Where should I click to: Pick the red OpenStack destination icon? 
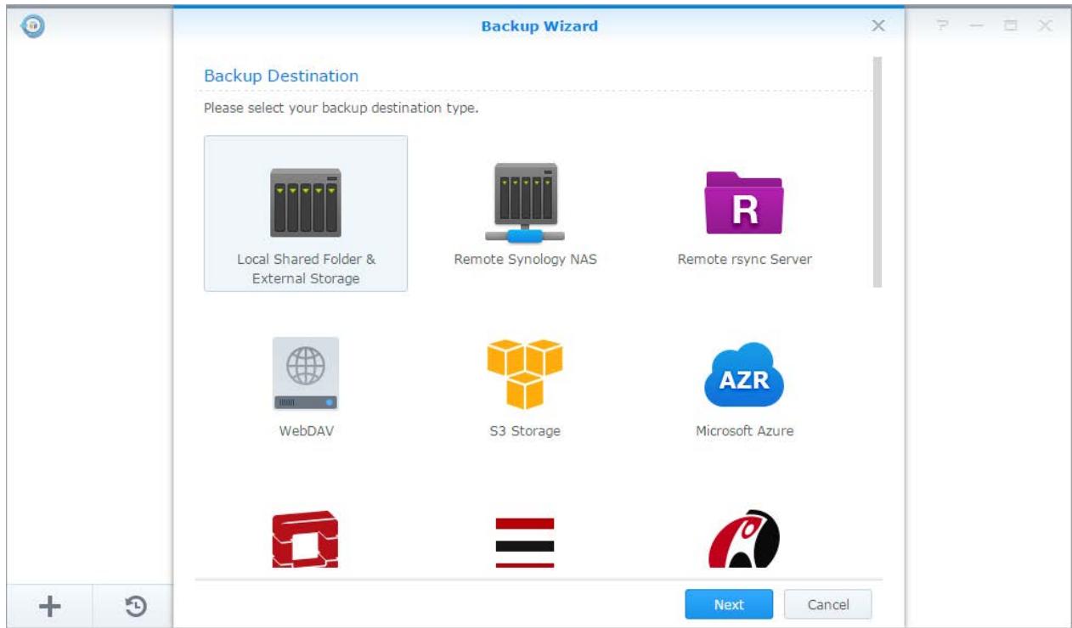coord(306,539)
